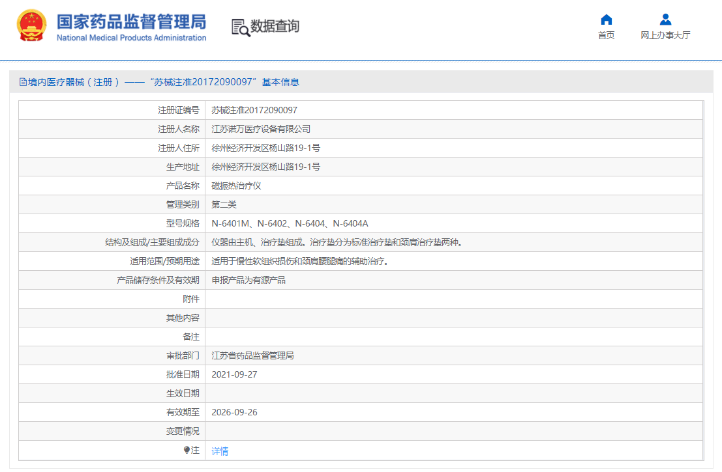The height and width of the screenshot is (472, 722).
Task: Click 国家药品监督管理局 site title
Action: coord(131,21)
